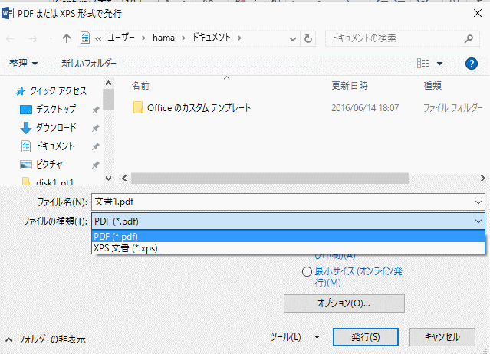Close the publish dialog
The height and width of the screenshot is (354, 490).
point(478,14)
